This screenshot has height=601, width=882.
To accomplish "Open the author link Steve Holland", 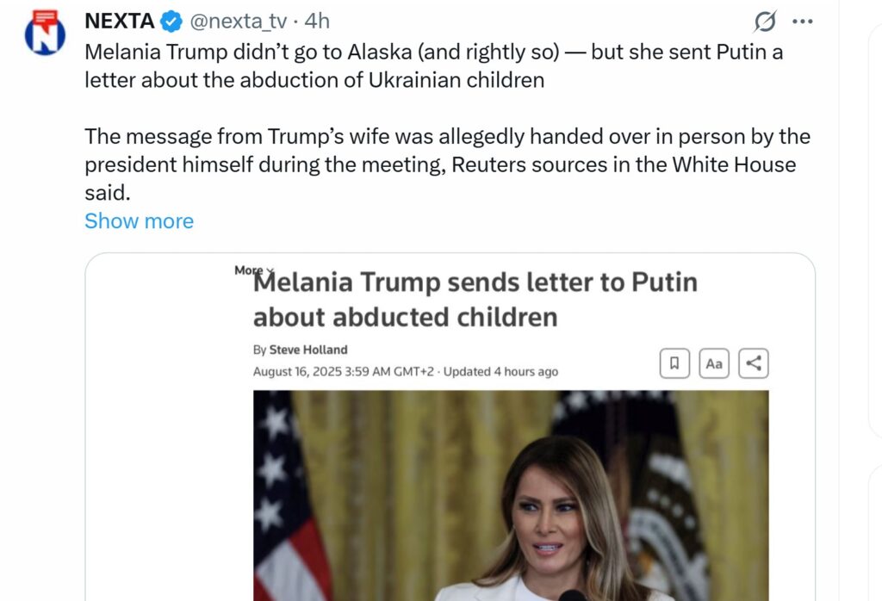I will tap(307, 350).
